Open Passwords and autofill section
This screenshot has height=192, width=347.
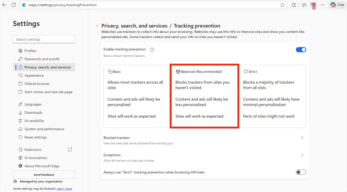pyautogui.click(x=44, y=59)
